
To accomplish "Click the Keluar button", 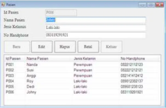I will pyautogui.click(x=111, y=47).
